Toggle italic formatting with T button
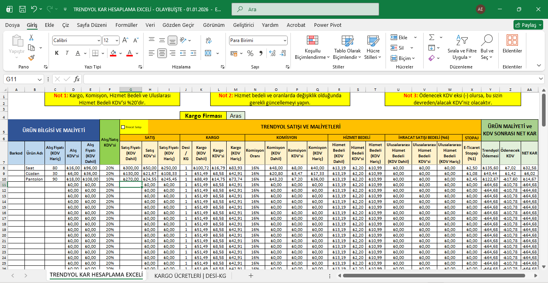This screenshot has width=548, height=283. [67, 53]
